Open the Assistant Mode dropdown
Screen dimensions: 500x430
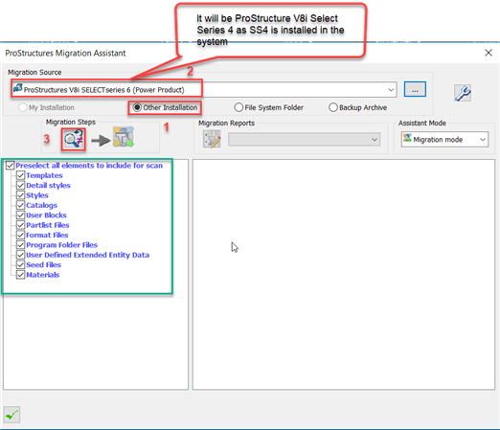coord(444,140)
